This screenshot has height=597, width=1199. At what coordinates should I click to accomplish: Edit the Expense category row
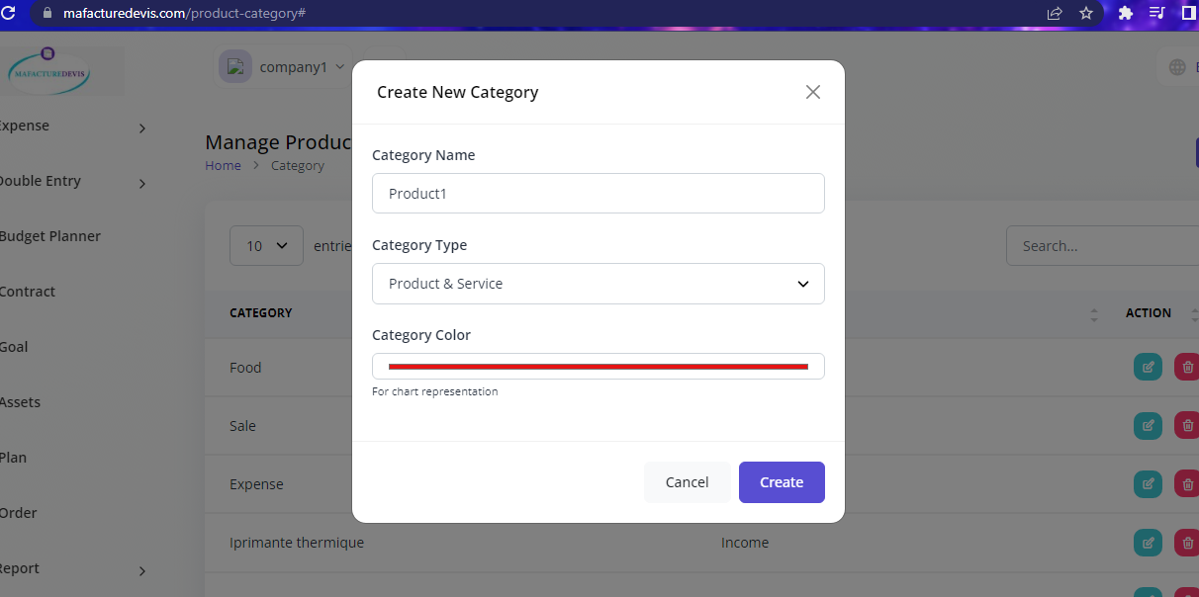tap(1148, 484)
